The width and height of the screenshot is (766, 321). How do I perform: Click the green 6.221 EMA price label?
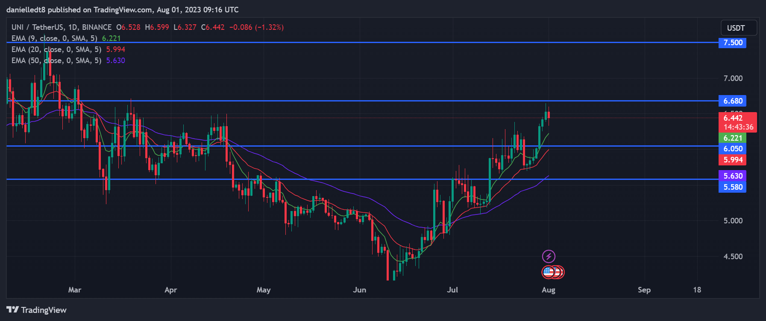tap(732, 138)
